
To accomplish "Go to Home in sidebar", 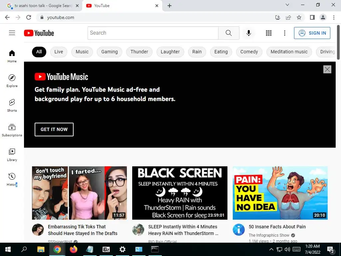I will 12,56.
